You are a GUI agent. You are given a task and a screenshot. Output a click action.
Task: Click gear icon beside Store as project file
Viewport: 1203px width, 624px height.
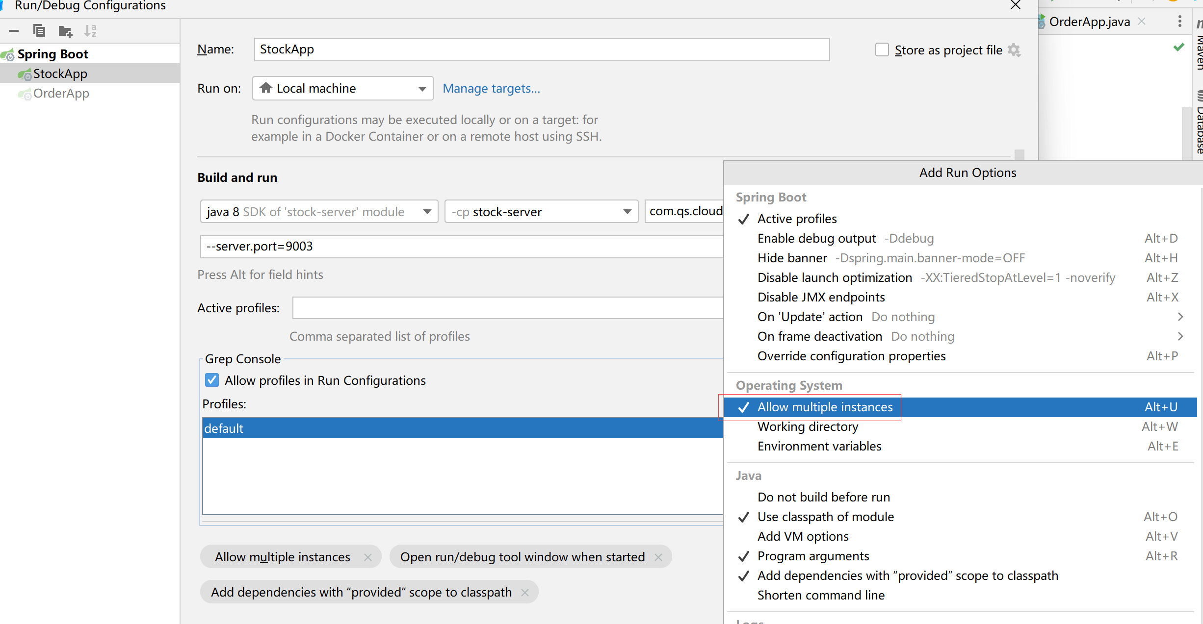pos(1014,50)
